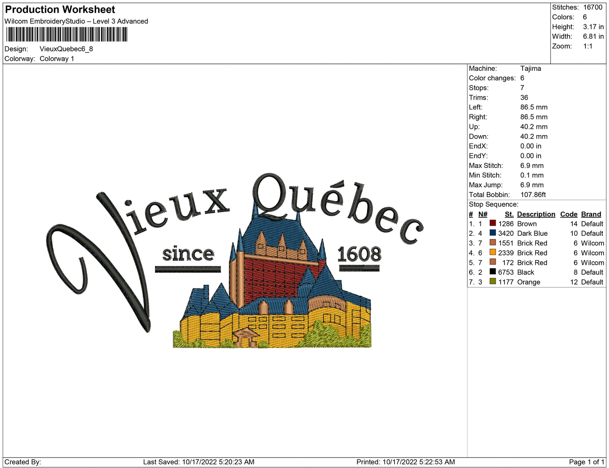
Task: Click the Width value "6.81 in"
Action: [593, 36]
